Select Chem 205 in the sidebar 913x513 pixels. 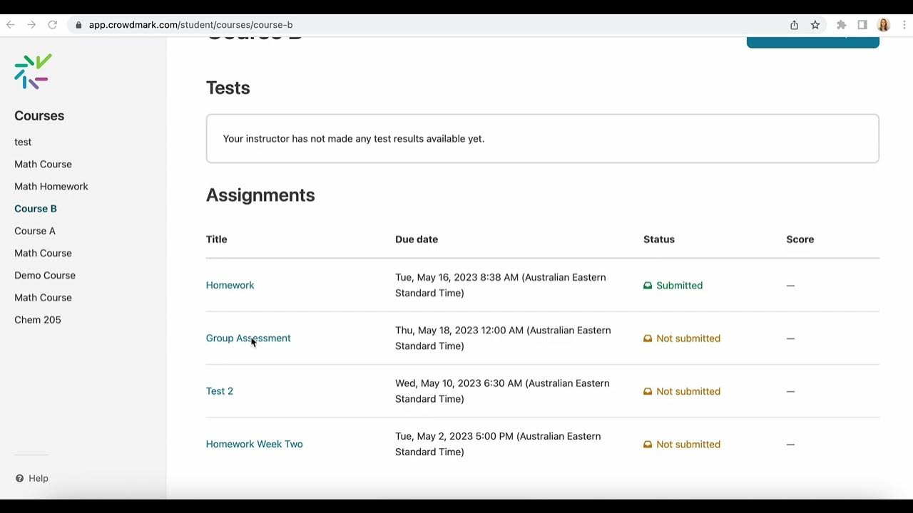click(x=38, y=320)
